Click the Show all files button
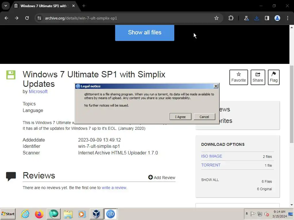Viewport: 294px width, 220px height. tap(145, 32)
